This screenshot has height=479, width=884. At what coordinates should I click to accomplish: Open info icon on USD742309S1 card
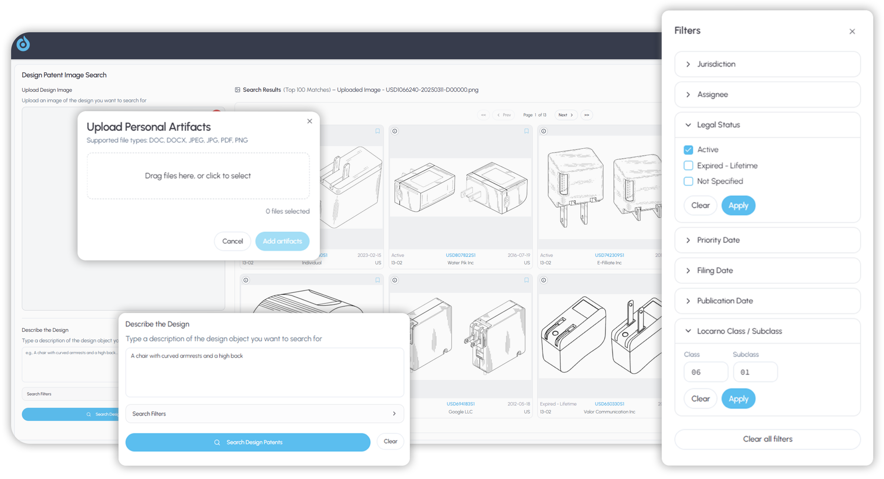544,131
